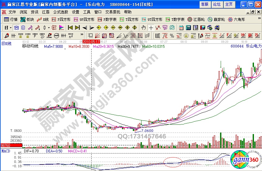Open the 六角形 hexagon tool
Viewport: 262px width, 171px height.
tap(237, 20)
